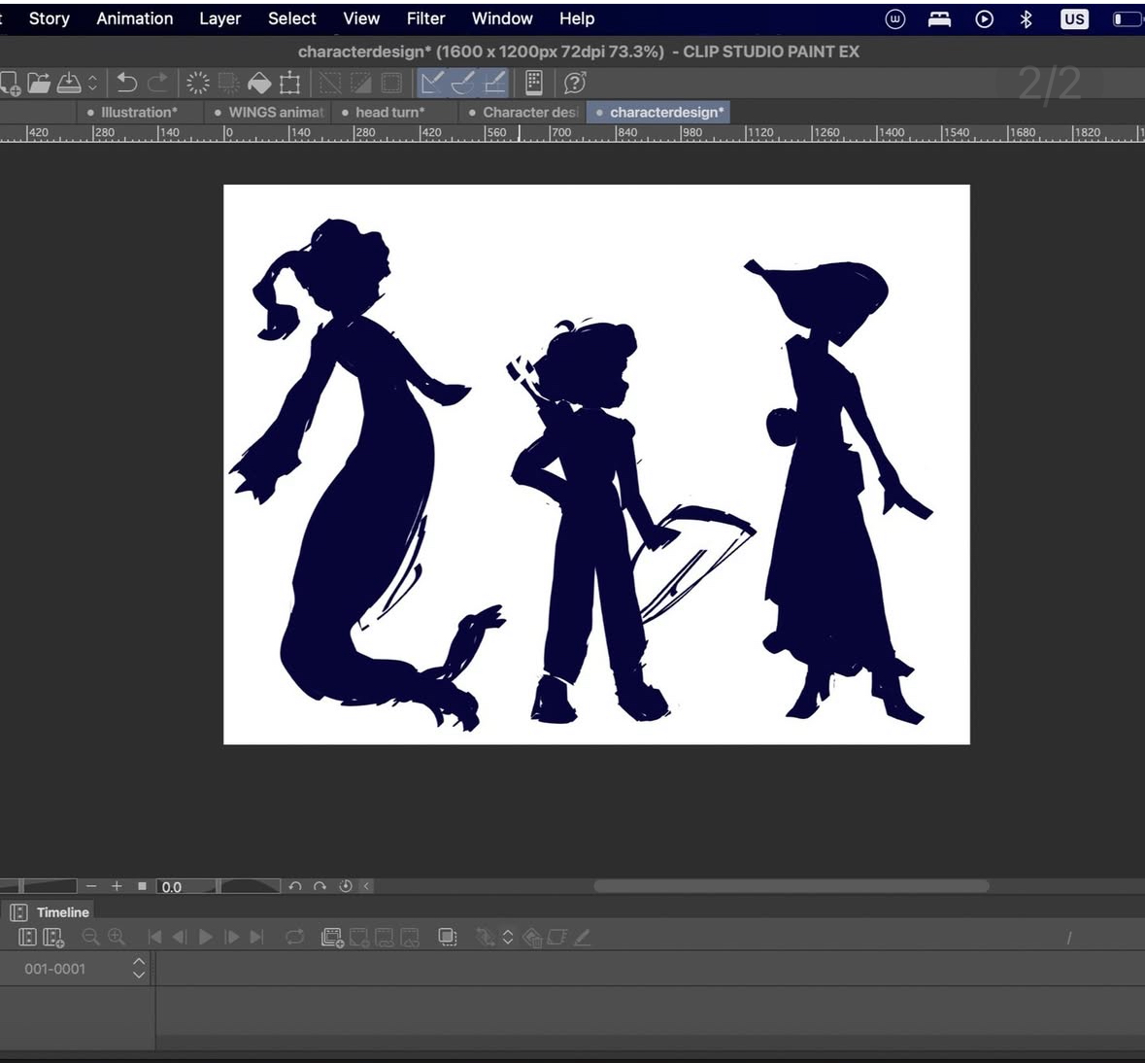Image resolution: width=1145 pixels, height=1063 pixels.
Task: Click the New animation folder icon
Action: [x=332, y=938]
